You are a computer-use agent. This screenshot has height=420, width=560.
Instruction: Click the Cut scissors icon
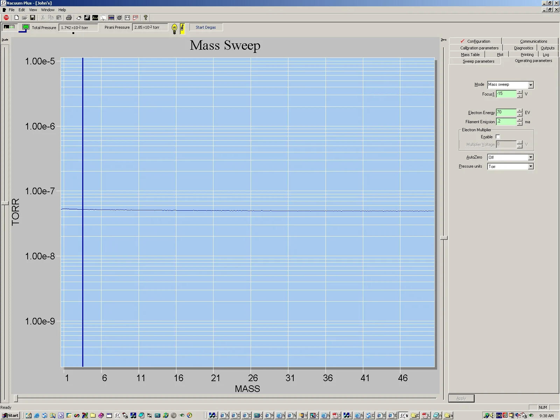tap(43, 17)
